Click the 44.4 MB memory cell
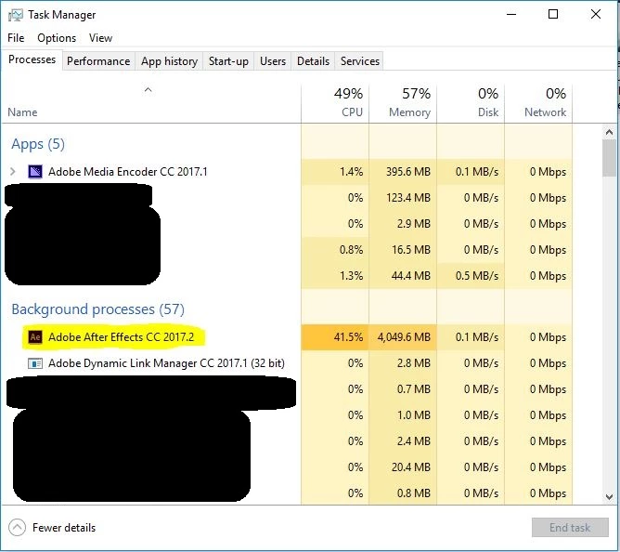This screenshot has width=620, height=552. pos(403,276)
